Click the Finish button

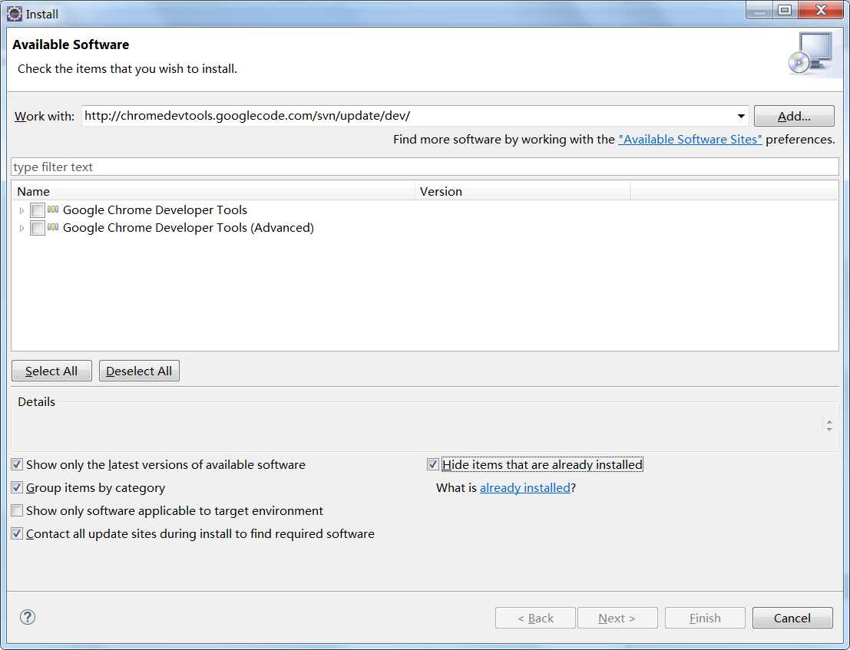click(705, 618)
